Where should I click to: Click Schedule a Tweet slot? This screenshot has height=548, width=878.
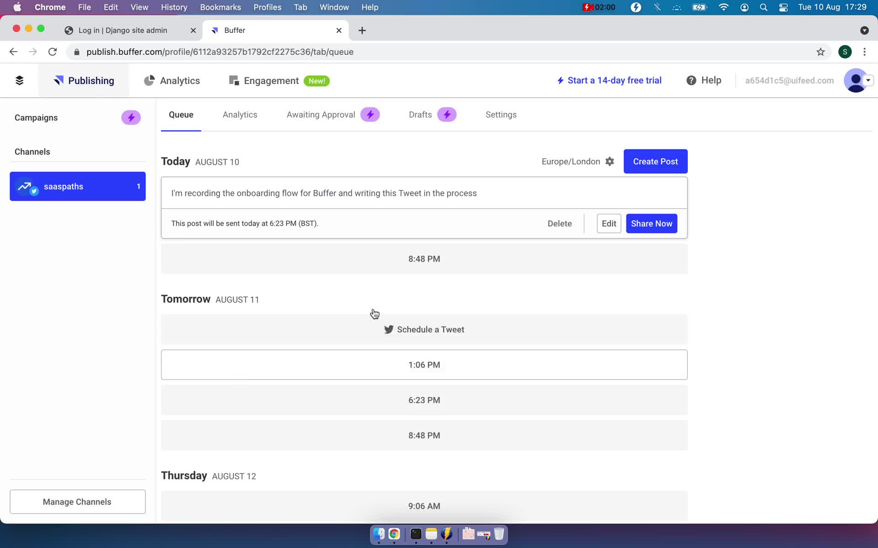point(424,329)
